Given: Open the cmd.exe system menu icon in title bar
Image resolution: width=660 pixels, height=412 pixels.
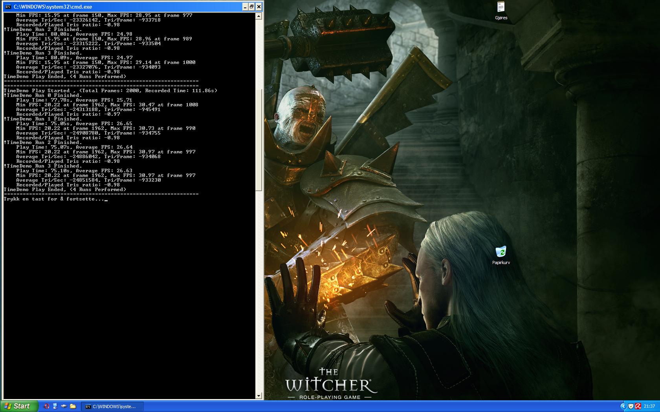Looking at the screenshot, I should click(8, 7).
